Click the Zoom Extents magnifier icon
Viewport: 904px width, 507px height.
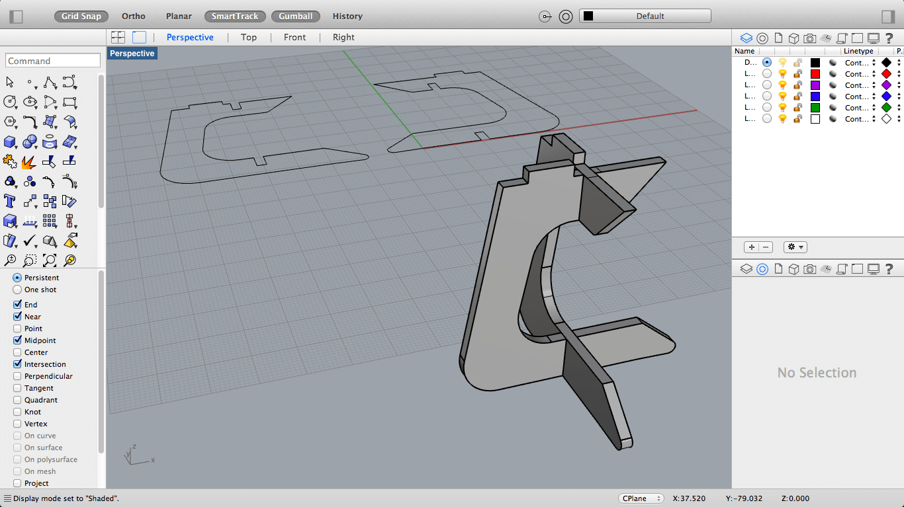50,260
